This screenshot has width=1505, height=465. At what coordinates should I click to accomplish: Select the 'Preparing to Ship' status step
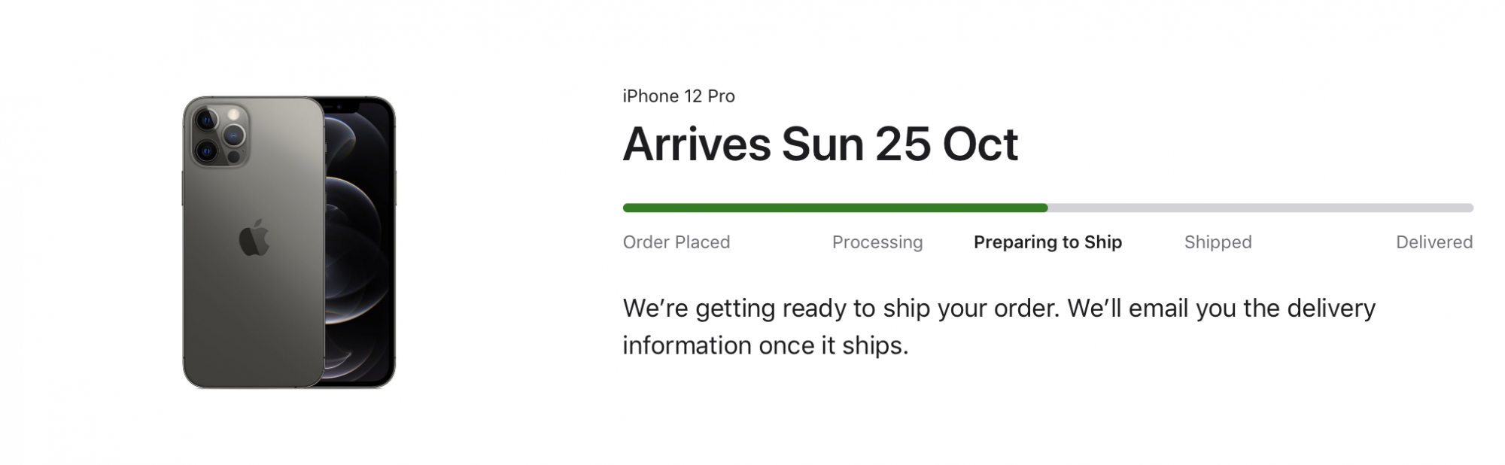(x=1047, y=242)
